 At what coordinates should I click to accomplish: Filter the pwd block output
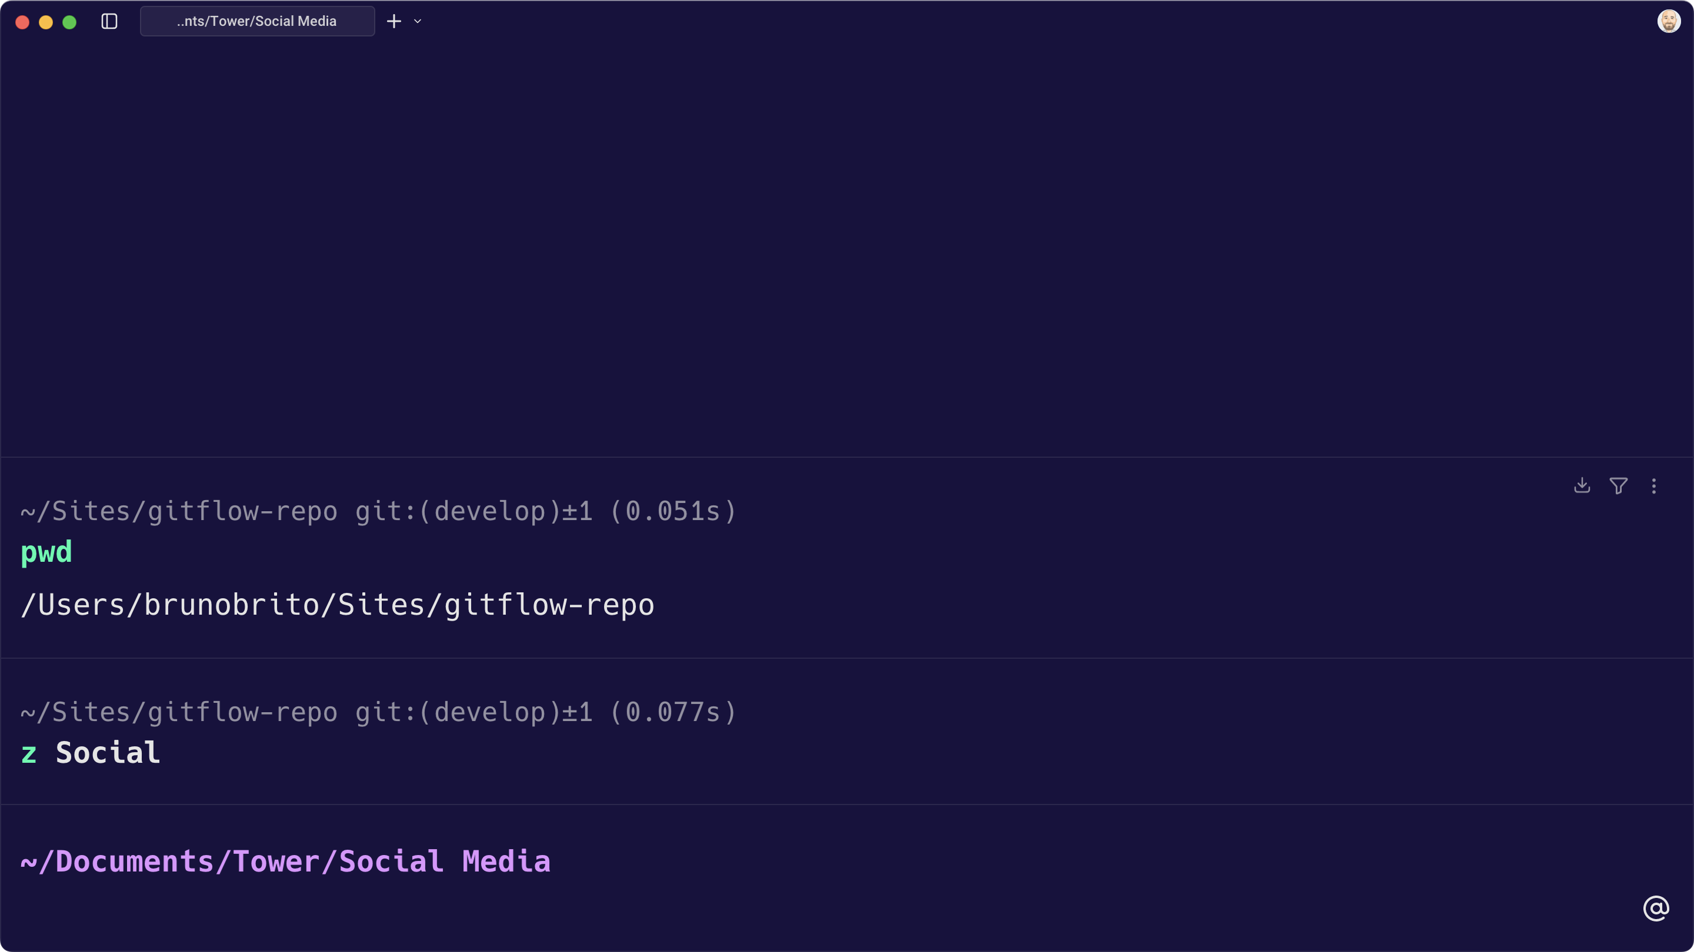[x=1618, y=485]
